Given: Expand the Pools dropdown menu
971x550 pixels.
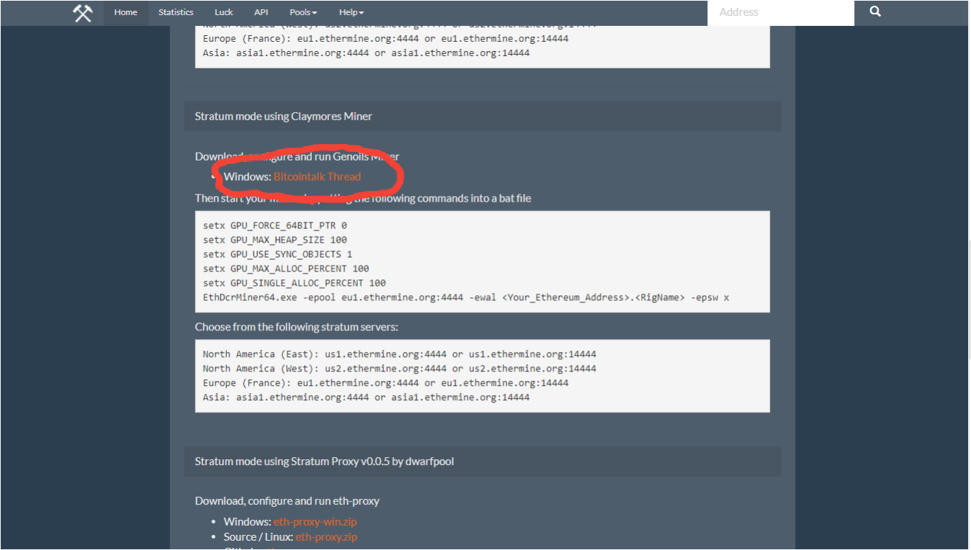Looking at the screenshot, I should click(x=303, y=12).
